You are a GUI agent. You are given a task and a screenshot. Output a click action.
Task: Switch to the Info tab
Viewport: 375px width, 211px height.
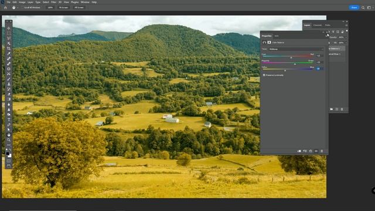point(277,36)
